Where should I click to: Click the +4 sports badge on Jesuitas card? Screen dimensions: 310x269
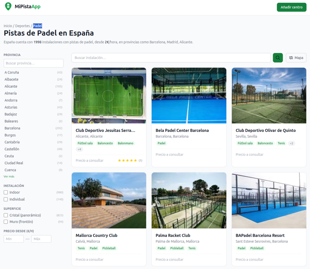[x=79, y=149]
